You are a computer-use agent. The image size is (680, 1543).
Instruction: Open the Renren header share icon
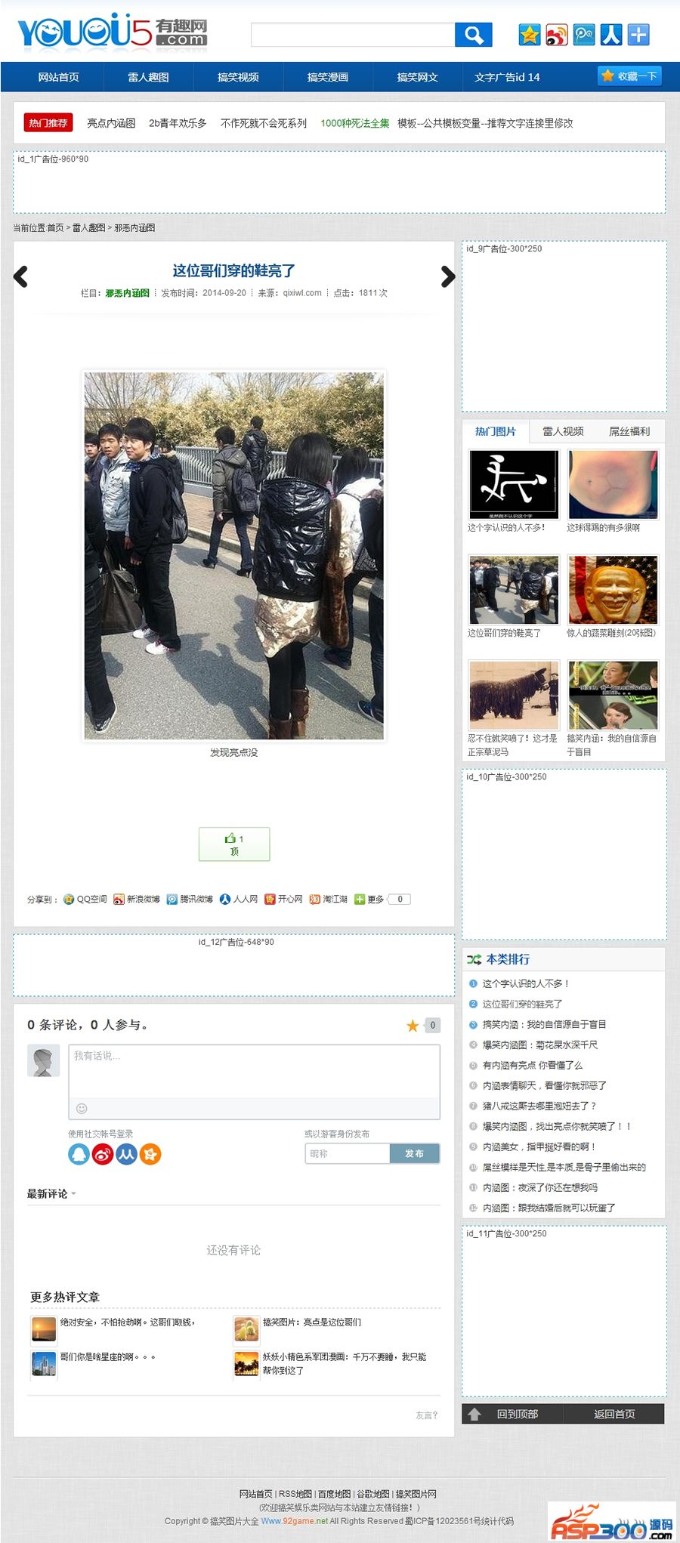pos(611,35)
